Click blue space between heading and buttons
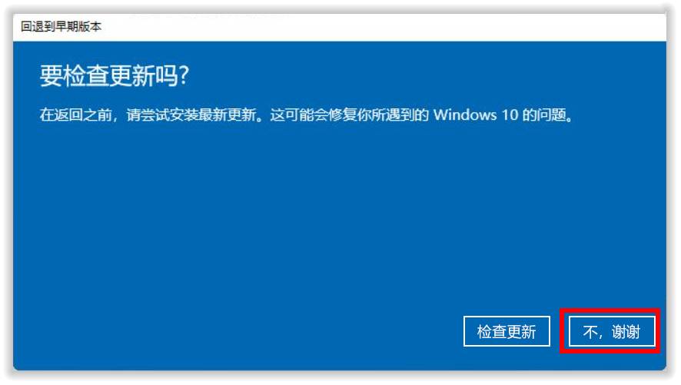Viewport: 681px width, 385px height. coord(339,217)
